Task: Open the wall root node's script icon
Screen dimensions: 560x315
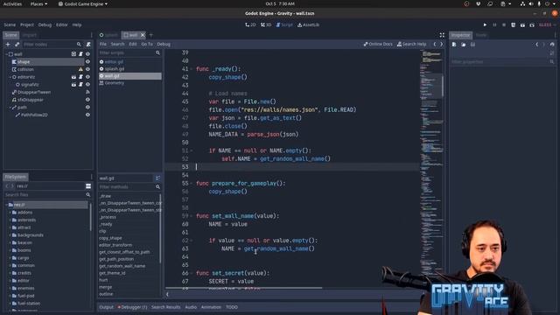Action: (x=80, y=54)
